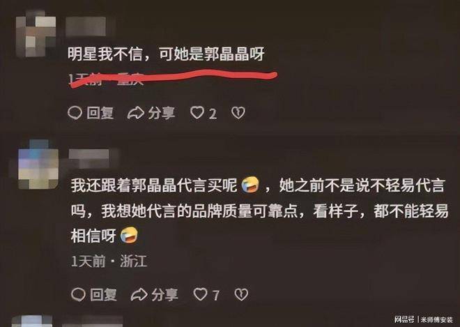Viewport: 460px width, 327px height.
Task: Click the crying-laugh emoji after 相信呀
Action: (129, 235)
